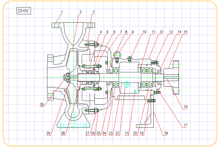This screenshot has width=220, height=147.
Task: Select part number 1 callout
Action: 62,12
